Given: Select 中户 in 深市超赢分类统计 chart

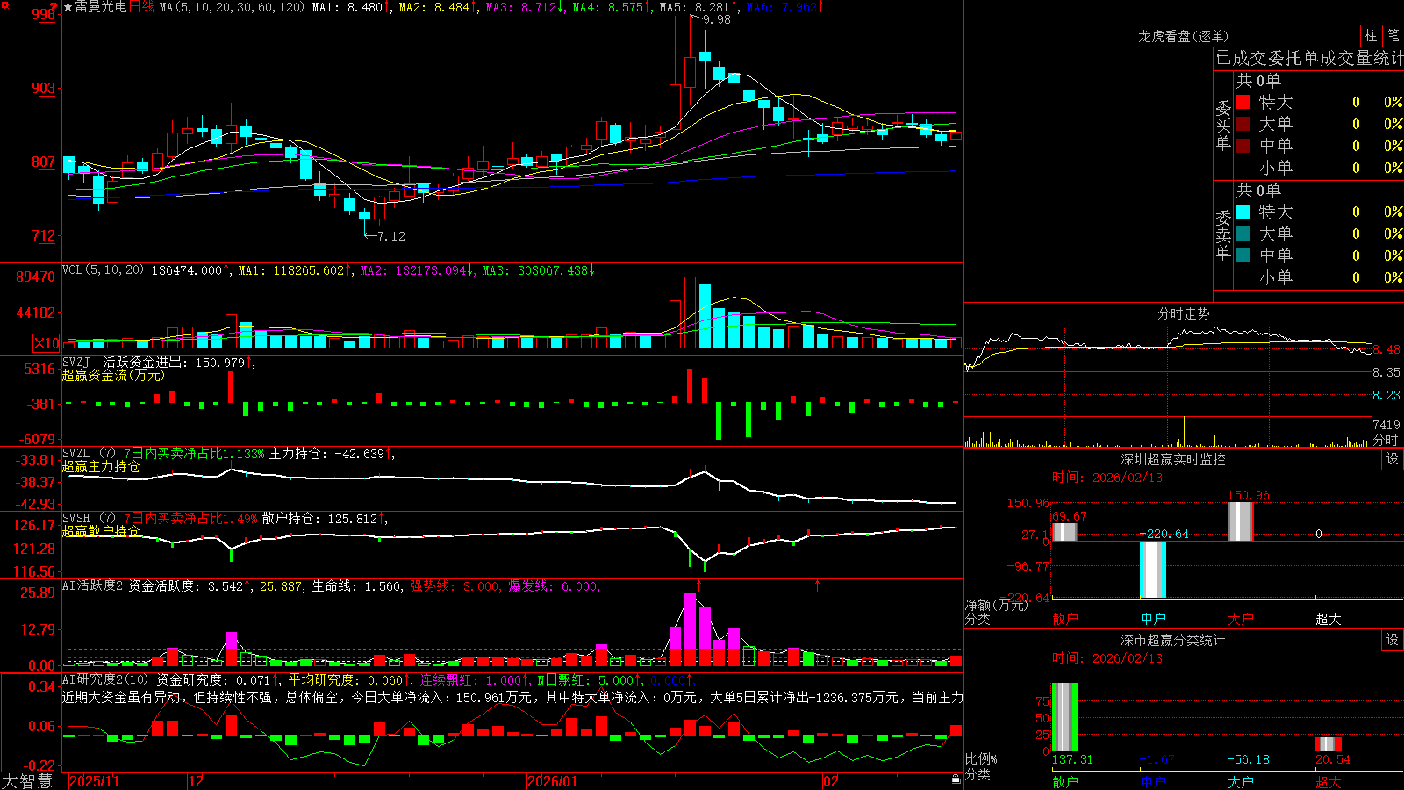Looking at the screenshot, I should (x=1153, y=782).
